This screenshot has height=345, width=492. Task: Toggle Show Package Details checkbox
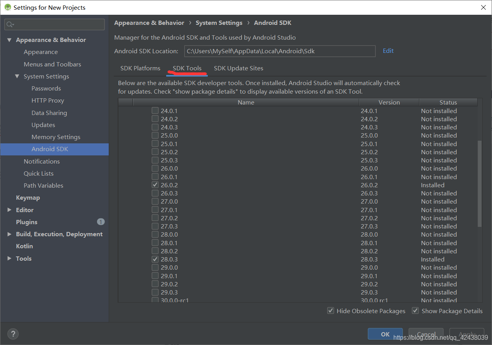coord(416,310)
